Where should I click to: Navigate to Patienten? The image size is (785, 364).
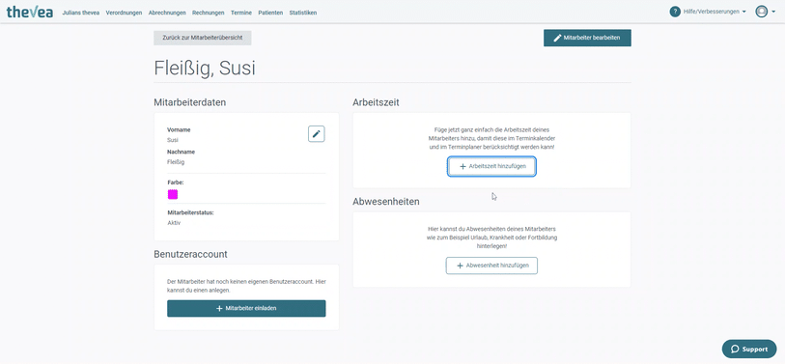(270, 13)
